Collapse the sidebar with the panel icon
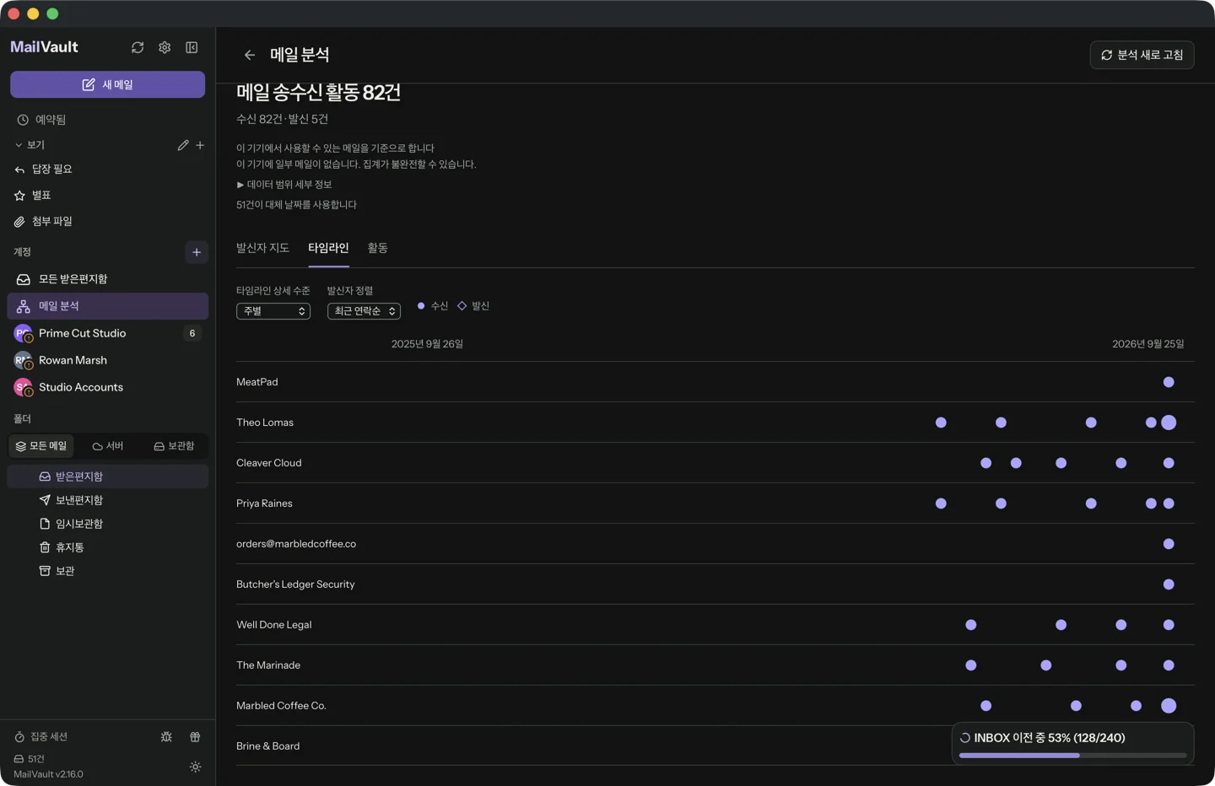 (192, 47)
